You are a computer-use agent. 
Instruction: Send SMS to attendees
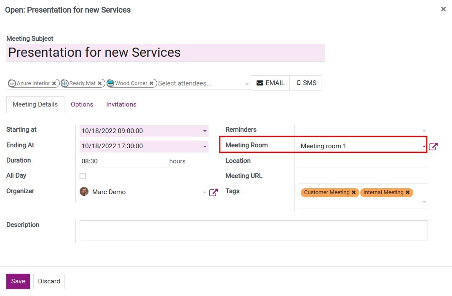point(306,83)
